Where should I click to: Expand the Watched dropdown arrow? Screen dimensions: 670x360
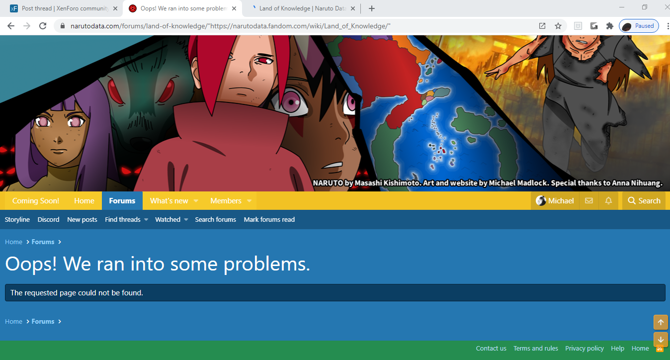(x=186, y=220)
